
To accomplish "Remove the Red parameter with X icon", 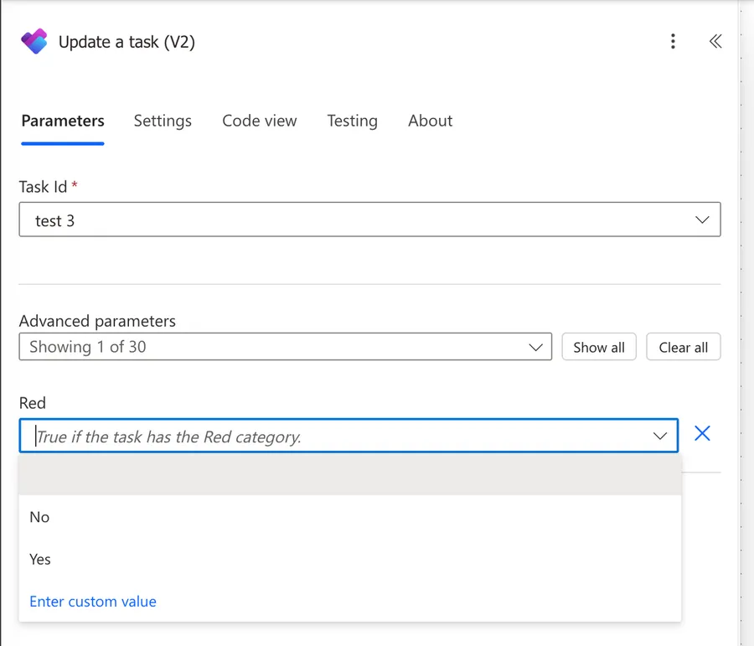I will tap(702, 433).
